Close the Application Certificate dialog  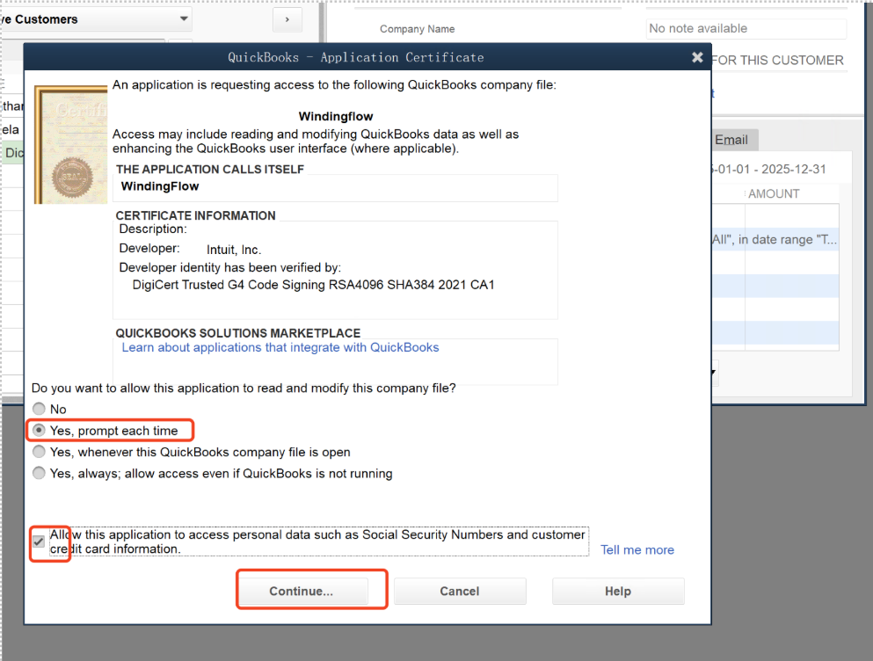[x=697, y=57]
